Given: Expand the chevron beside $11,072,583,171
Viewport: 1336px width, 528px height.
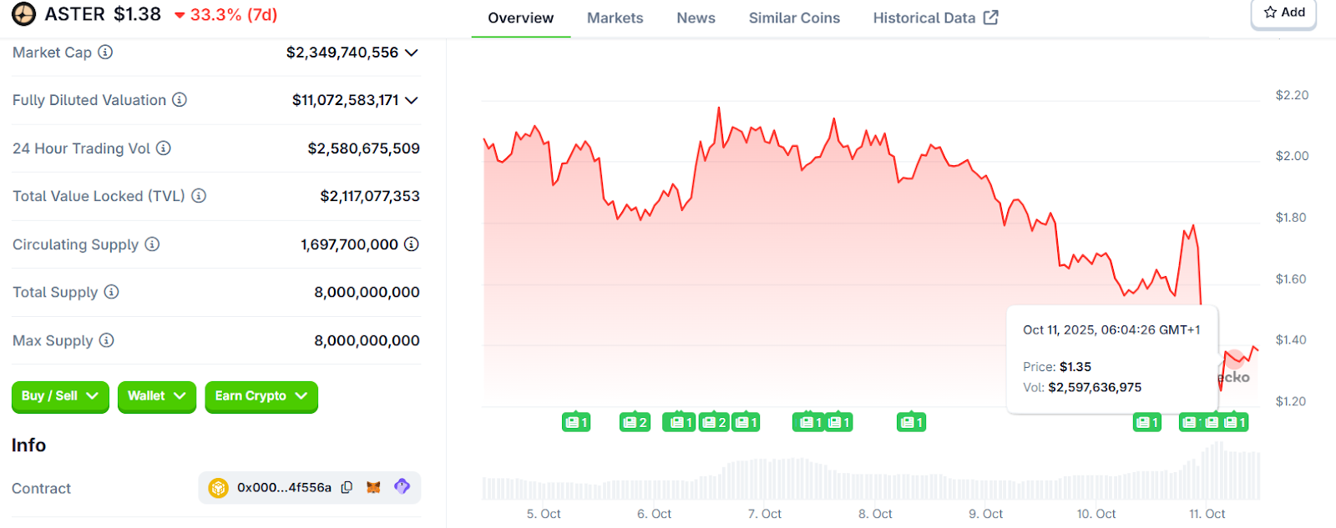Looking at the screenshot, I should coord(412,100).
